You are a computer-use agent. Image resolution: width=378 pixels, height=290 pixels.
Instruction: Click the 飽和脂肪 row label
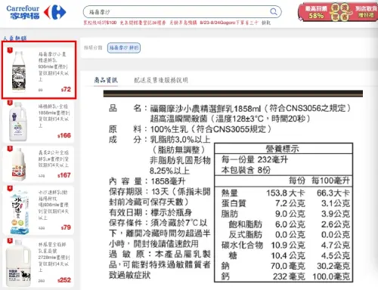point(246,224)
